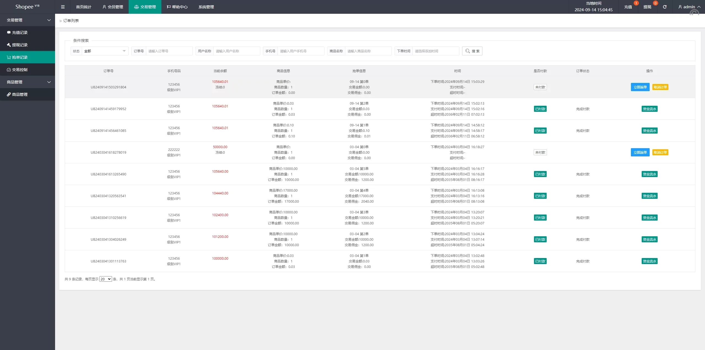Click 取消订单 for order UB2403041618278019
This screenshot has height=350, width=705.
pos(660,152)
